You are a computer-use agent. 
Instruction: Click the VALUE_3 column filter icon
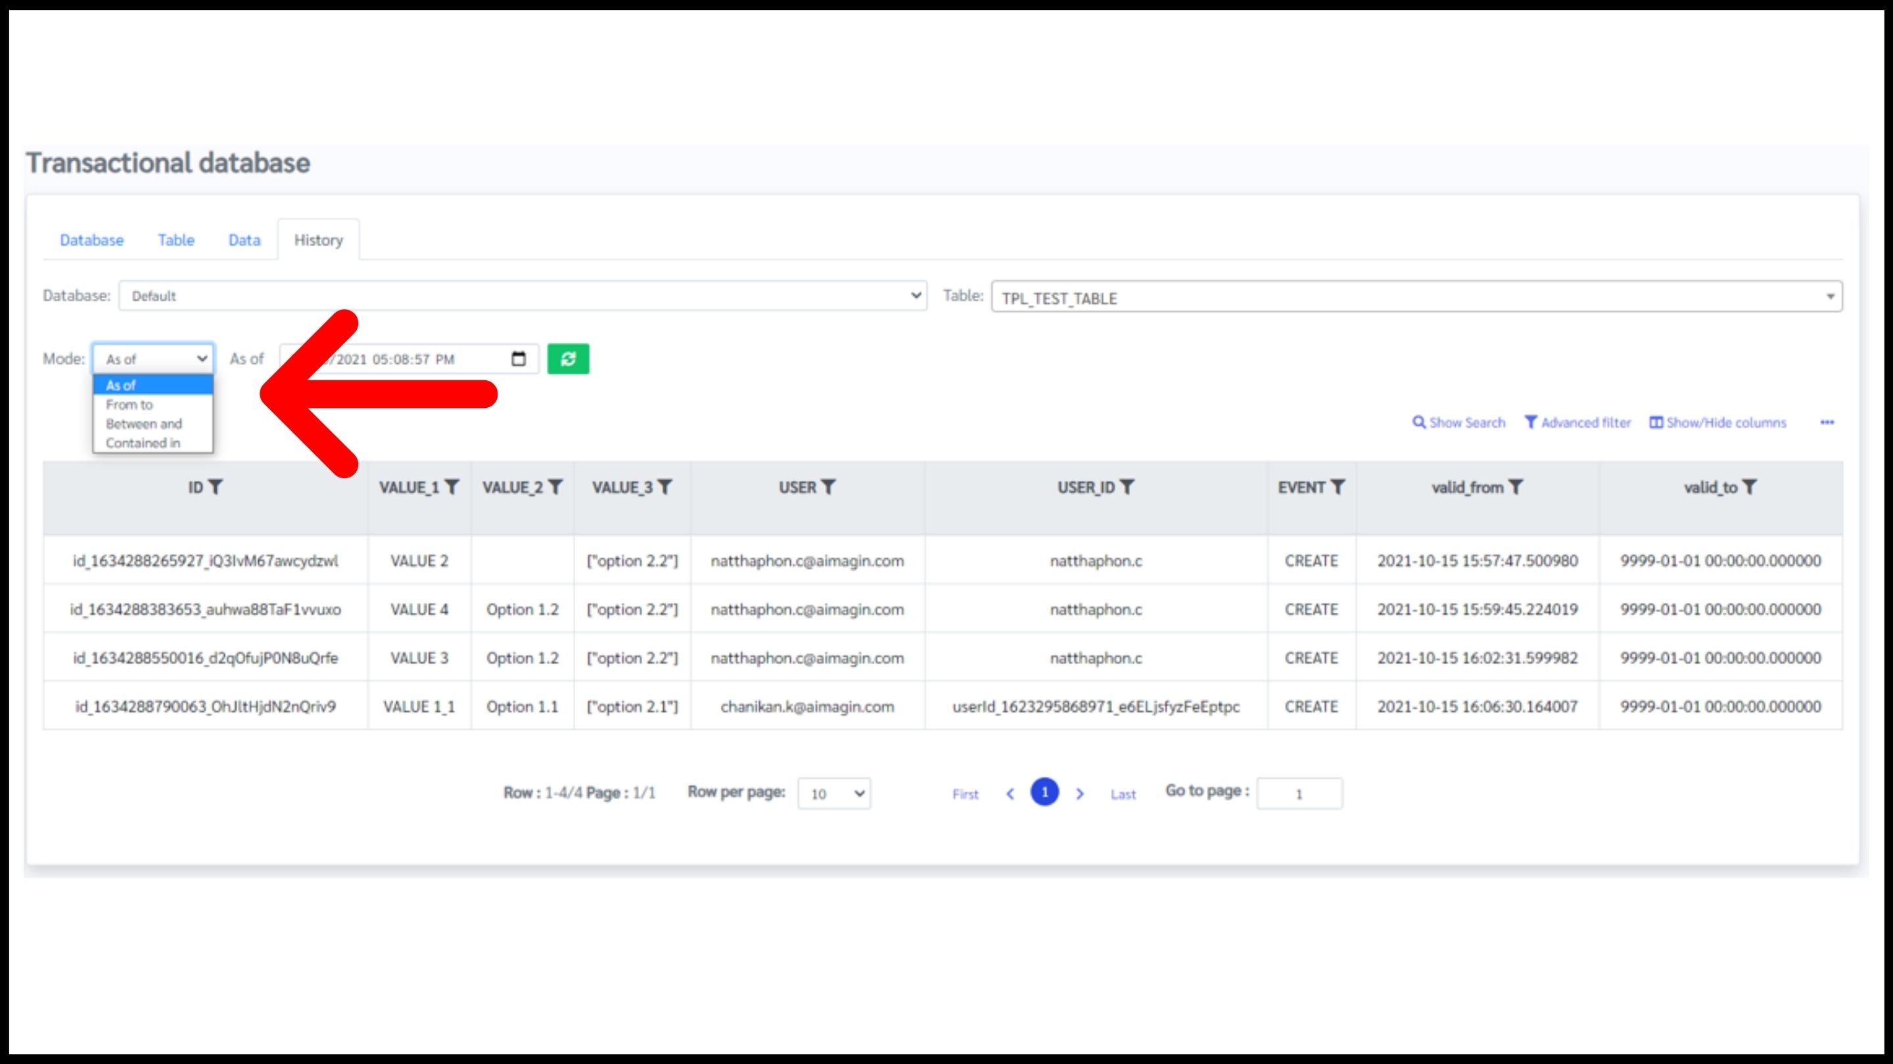[x=665, y=487]
